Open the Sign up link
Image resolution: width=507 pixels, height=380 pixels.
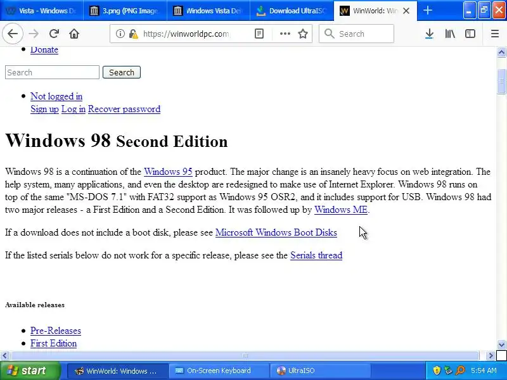[44, 109]
